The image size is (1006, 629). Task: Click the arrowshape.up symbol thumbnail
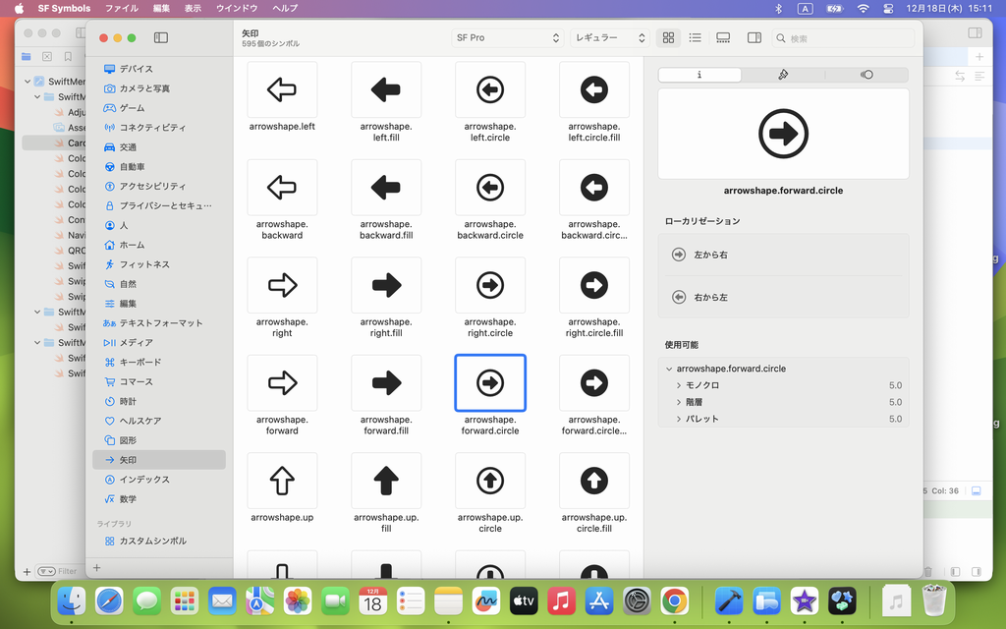(282, 481)
